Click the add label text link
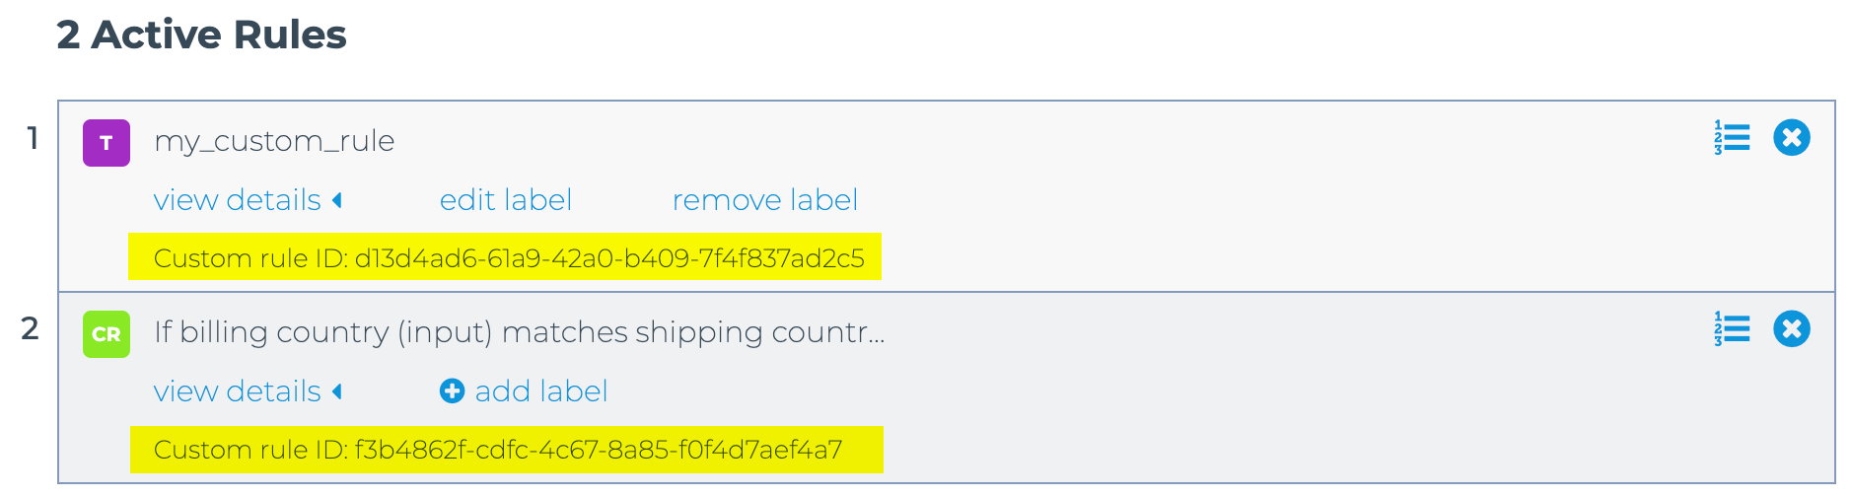 coord(541,391)
